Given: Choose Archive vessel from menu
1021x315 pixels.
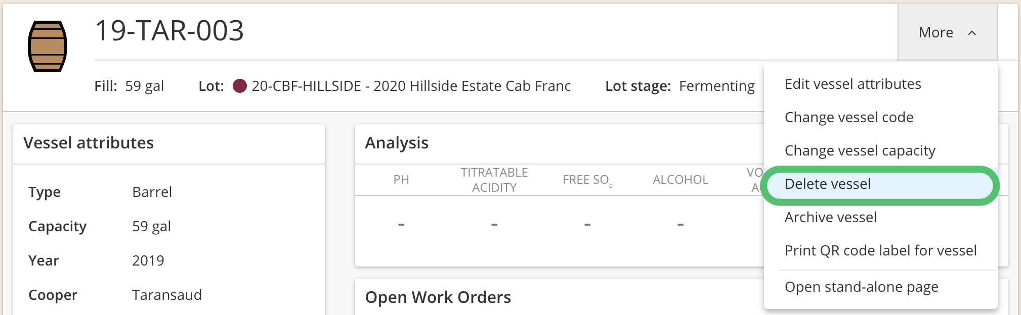Looking at the screenshot, I should tap(830, 217).
